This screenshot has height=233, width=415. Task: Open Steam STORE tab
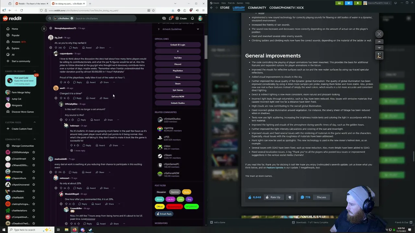click(x=225, y=7)
